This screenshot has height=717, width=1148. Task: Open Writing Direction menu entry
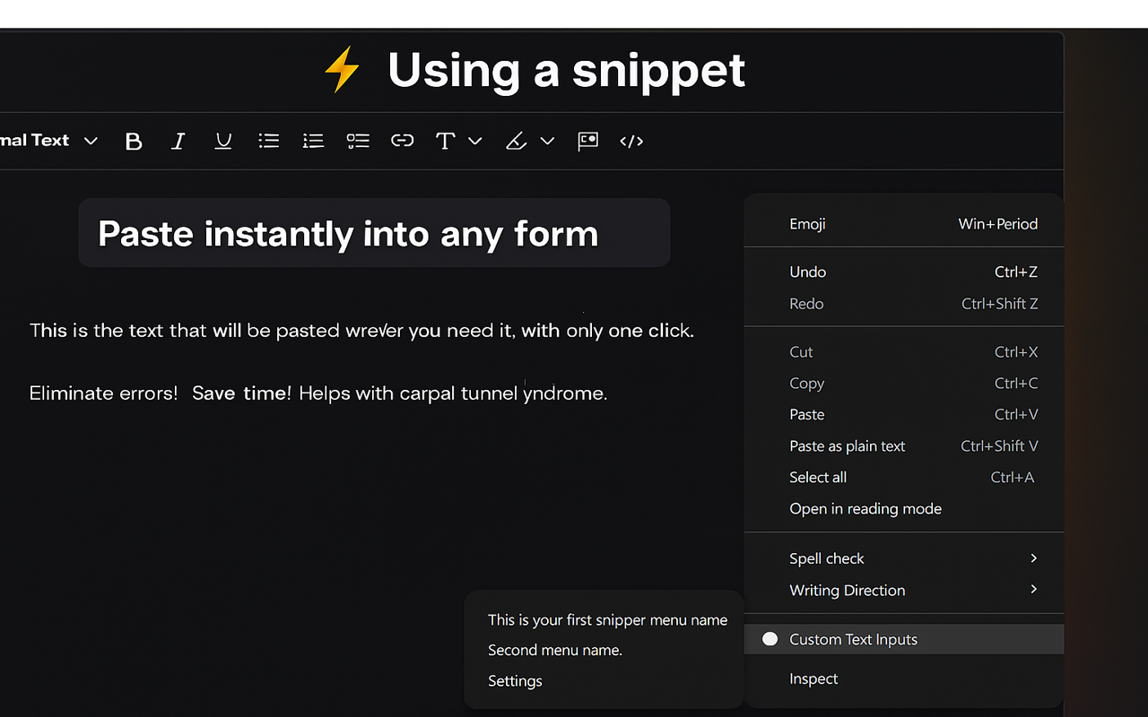click(904, 591)
